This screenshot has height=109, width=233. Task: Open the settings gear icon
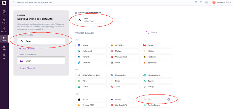[x=206, y=2]
